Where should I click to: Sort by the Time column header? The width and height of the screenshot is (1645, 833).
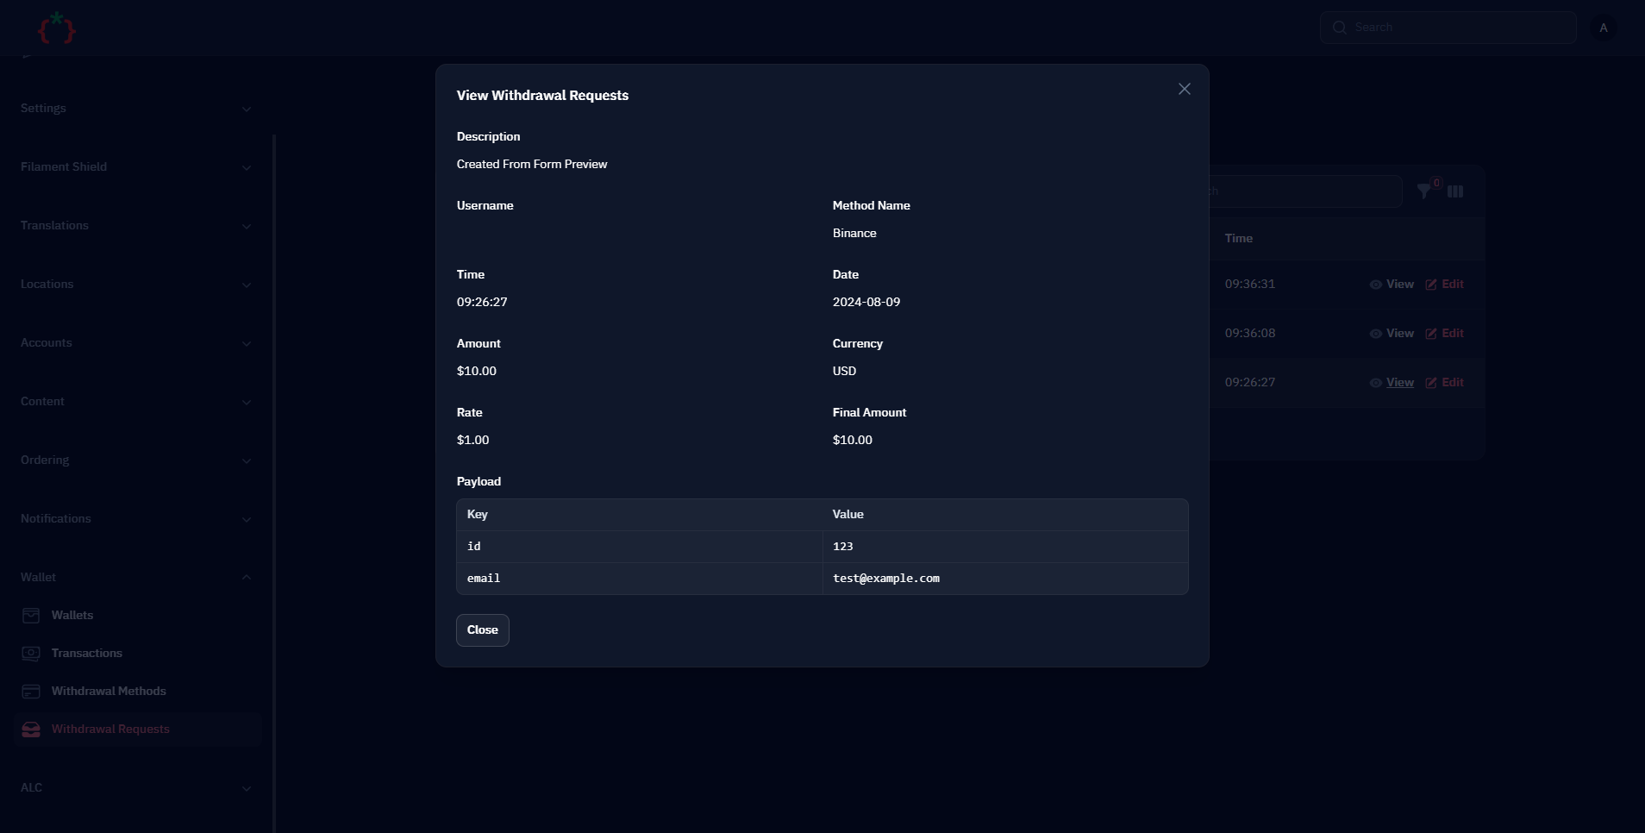1239,239
